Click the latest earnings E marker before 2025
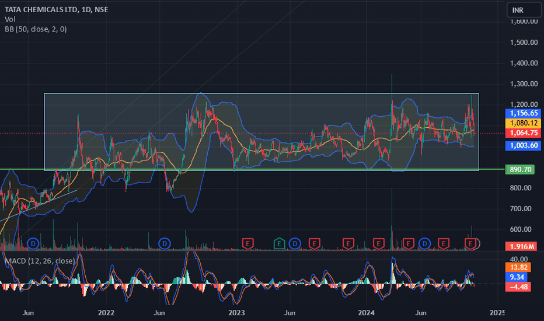This screenshot has width=544, height=321. pyautogui.click(x=470, y=243)
